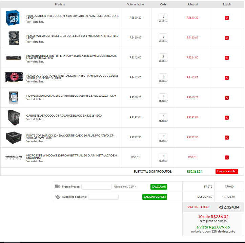Focus the CEP shipping input field
The image size is (245, 243).
coord(97,187)
